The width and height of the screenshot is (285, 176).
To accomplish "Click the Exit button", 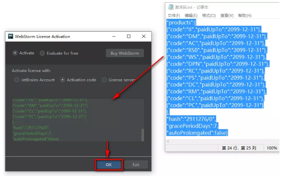I will (136, 165).
